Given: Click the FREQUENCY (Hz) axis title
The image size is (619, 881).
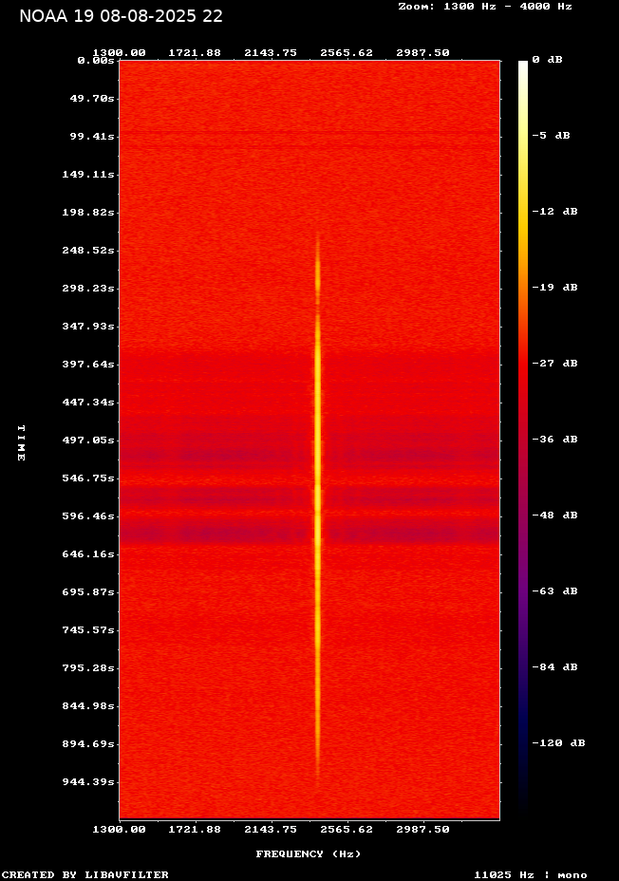Looking at the screenshot, I should point(309,853).
